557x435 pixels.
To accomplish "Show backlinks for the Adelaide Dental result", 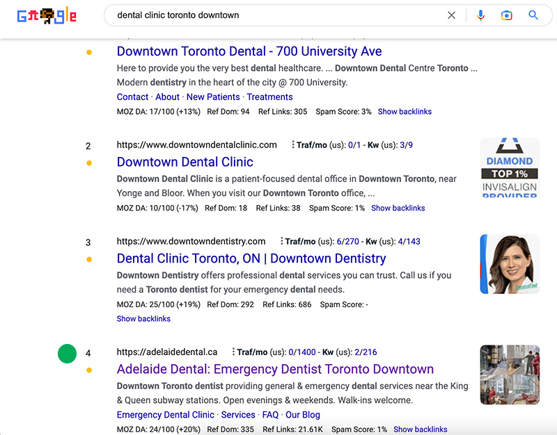I will pos(421,429).
